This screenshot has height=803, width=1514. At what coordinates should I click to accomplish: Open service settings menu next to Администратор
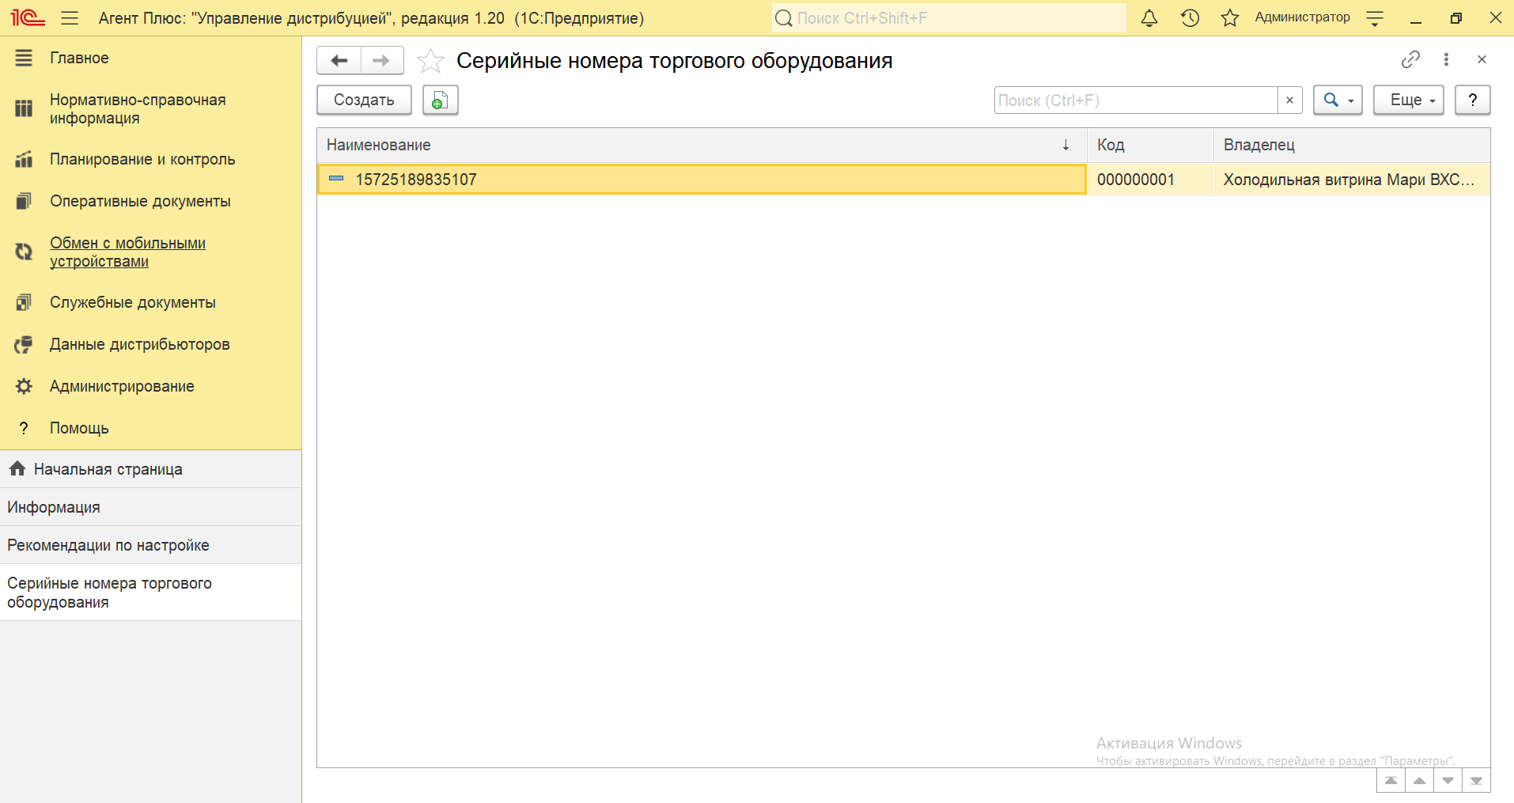click(1375, 18)
